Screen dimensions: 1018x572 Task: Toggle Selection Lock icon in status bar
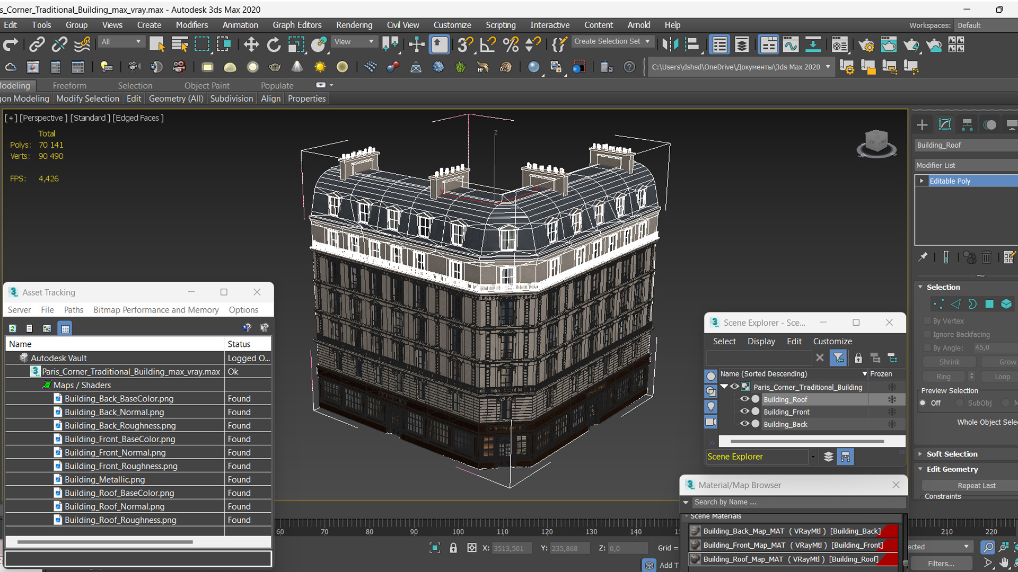(453, 548)
